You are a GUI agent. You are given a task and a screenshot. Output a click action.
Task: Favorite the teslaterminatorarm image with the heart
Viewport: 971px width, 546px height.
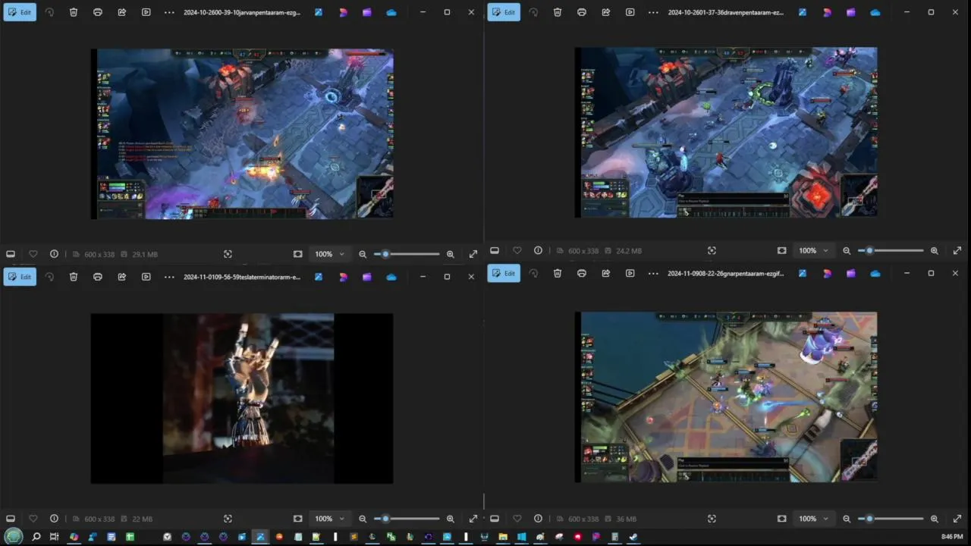pos(33,519)
